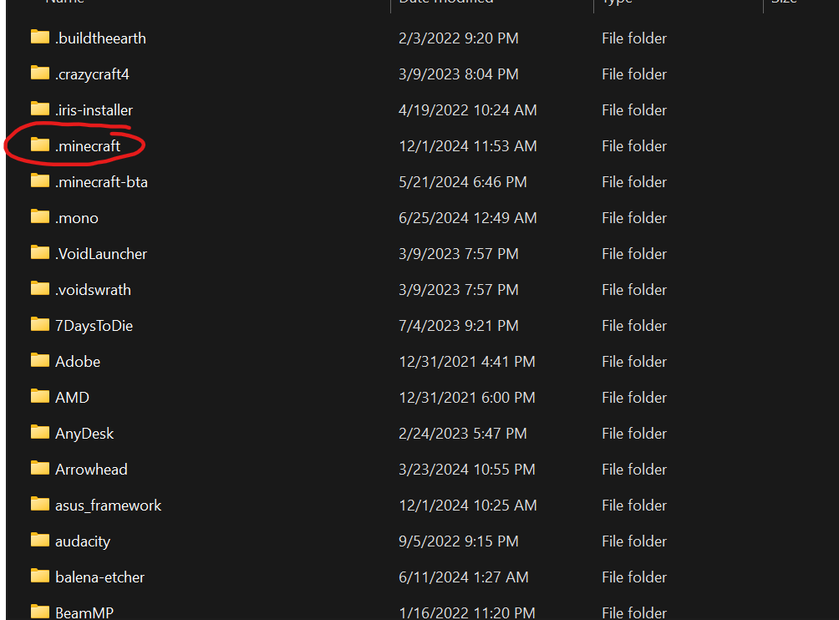Click the modified date in the .VoidLauncher row
This screenshot has height=620, width=839.
click(x=459, y=254)
